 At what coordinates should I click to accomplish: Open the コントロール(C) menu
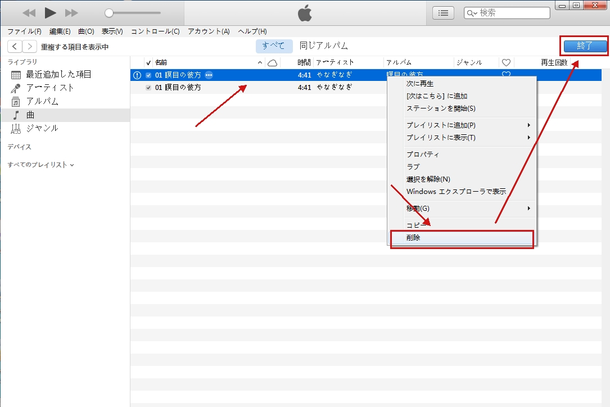[x=155, y=31]
